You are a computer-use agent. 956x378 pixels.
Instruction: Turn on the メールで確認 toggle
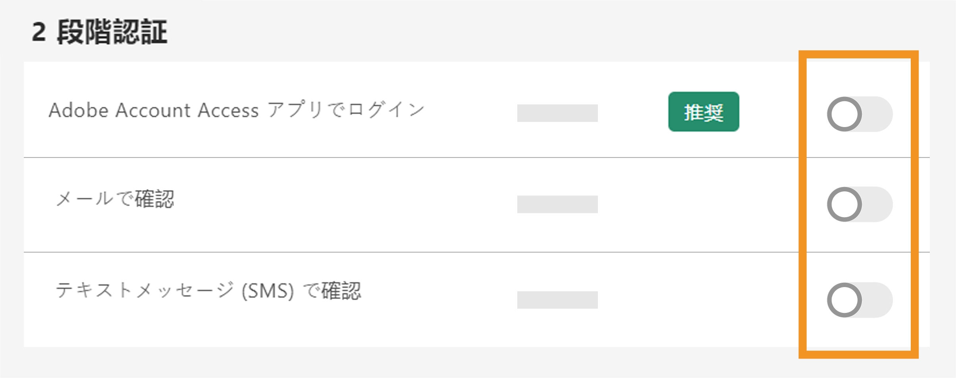click(860, 204)
